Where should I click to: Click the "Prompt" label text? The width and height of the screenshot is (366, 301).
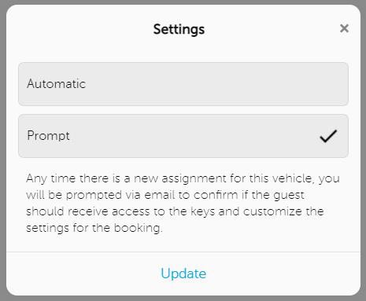click(x=49, y=136)
